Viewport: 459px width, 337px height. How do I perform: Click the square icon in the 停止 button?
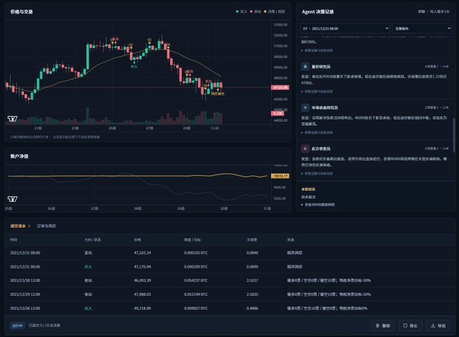(x=405, y=326)
